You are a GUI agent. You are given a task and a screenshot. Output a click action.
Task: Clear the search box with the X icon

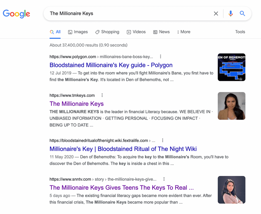[x=216, y=13]
